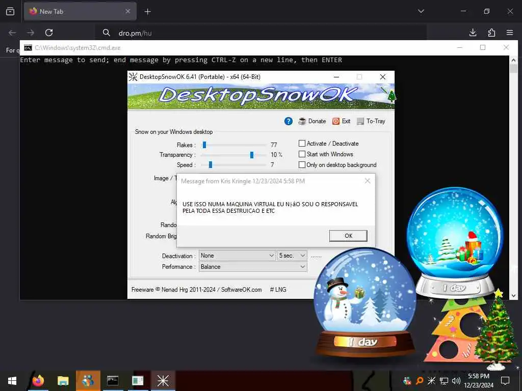Open the volume speaker tray icon

tap(456, 381)
